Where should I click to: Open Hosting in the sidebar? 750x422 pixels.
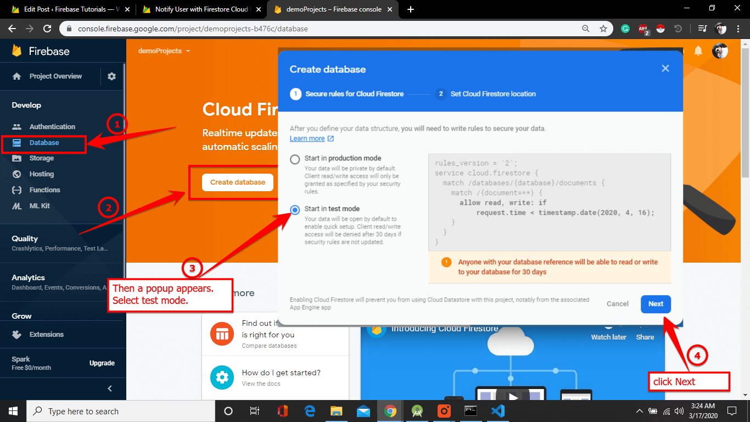(41, 174)
